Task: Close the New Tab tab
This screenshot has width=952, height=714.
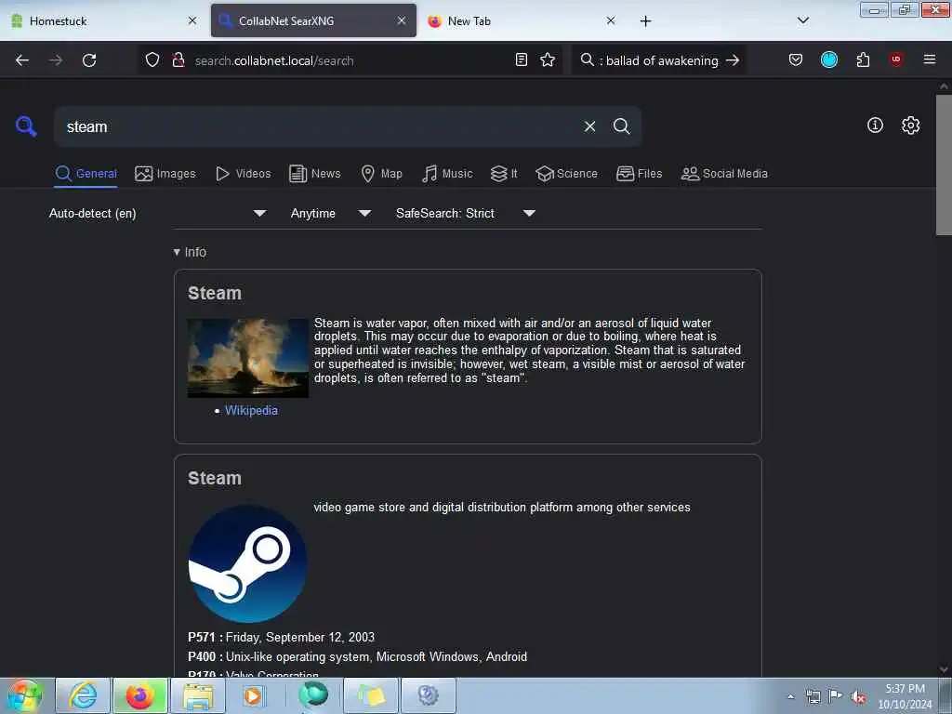Action: click(611, 20)
